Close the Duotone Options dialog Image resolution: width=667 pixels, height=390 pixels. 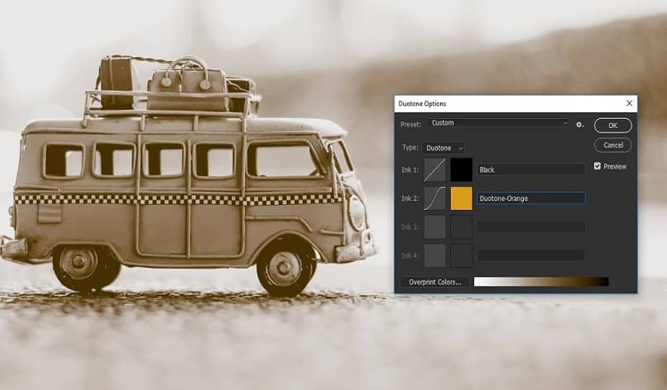coord(629,103)
